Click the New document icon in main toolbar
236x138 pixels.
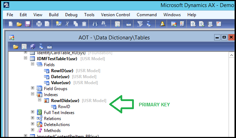(11, 24)
